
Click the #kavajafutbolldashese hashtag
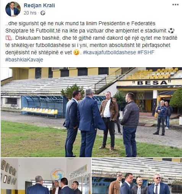coord(109,52)
